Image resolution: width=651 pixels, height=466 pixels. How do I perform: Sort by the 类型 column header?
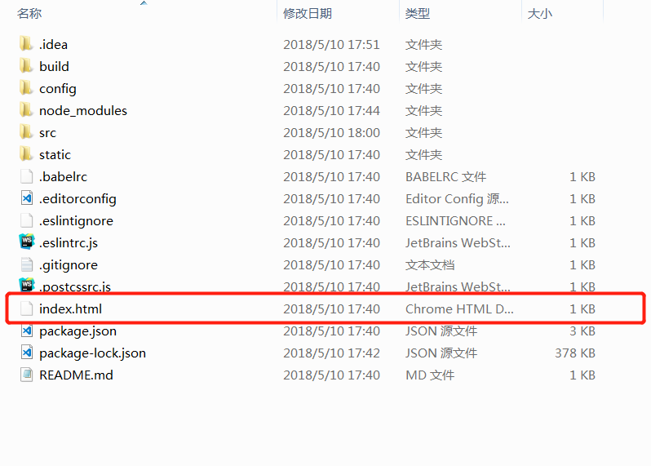tap(417, 13)
